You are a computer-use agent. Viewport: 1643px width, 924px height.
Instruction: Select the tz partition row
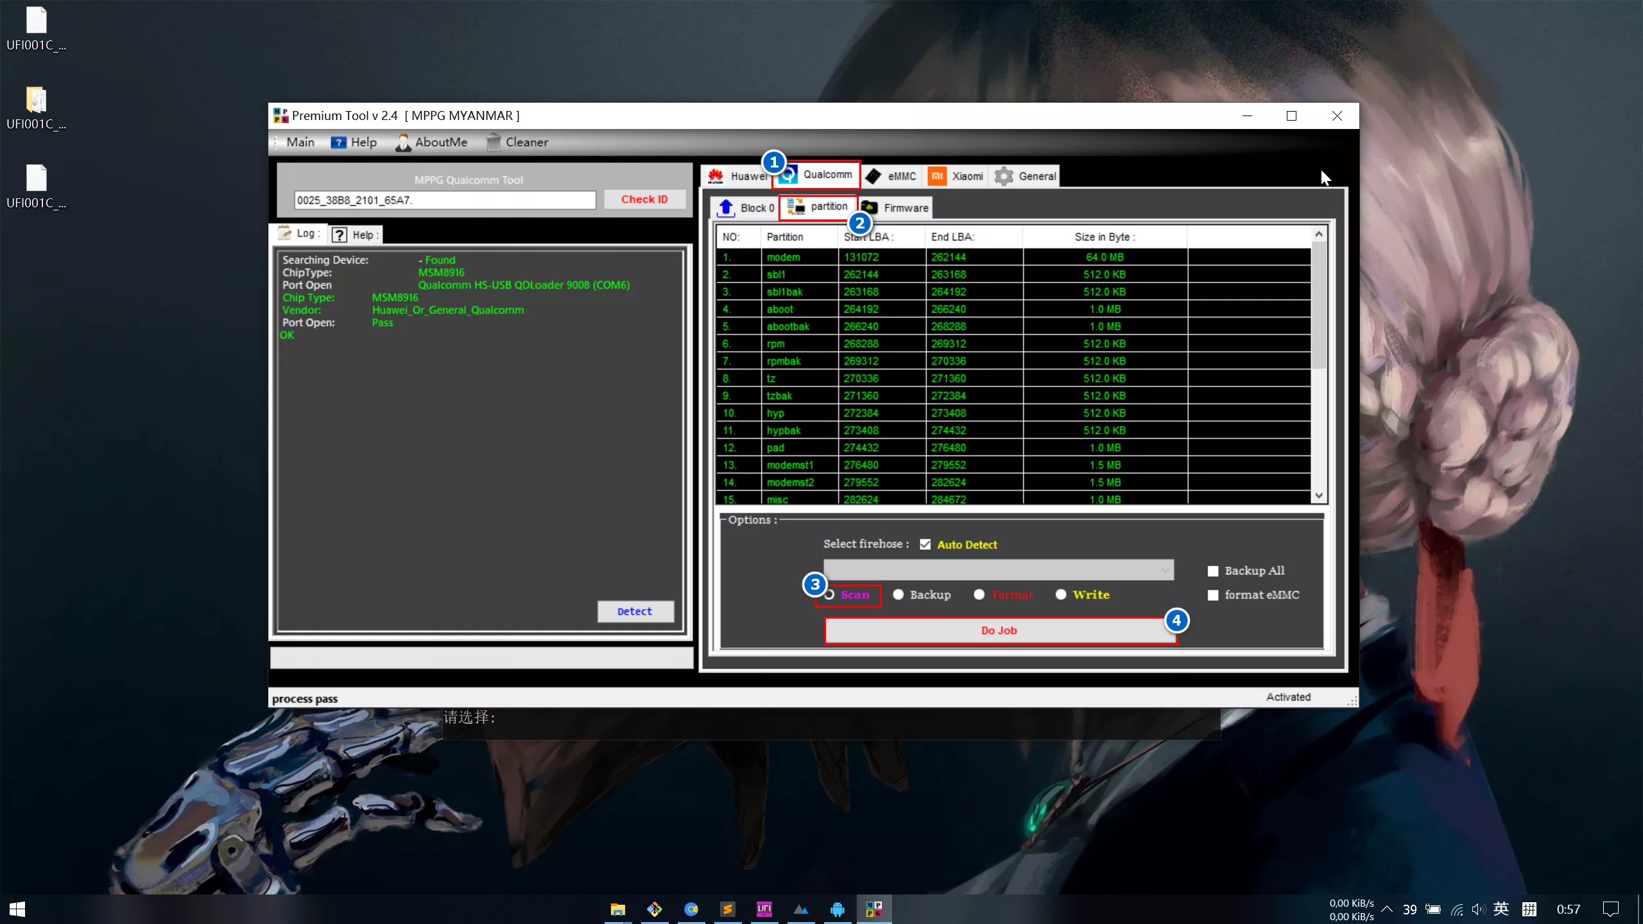tap(1014, 378)
